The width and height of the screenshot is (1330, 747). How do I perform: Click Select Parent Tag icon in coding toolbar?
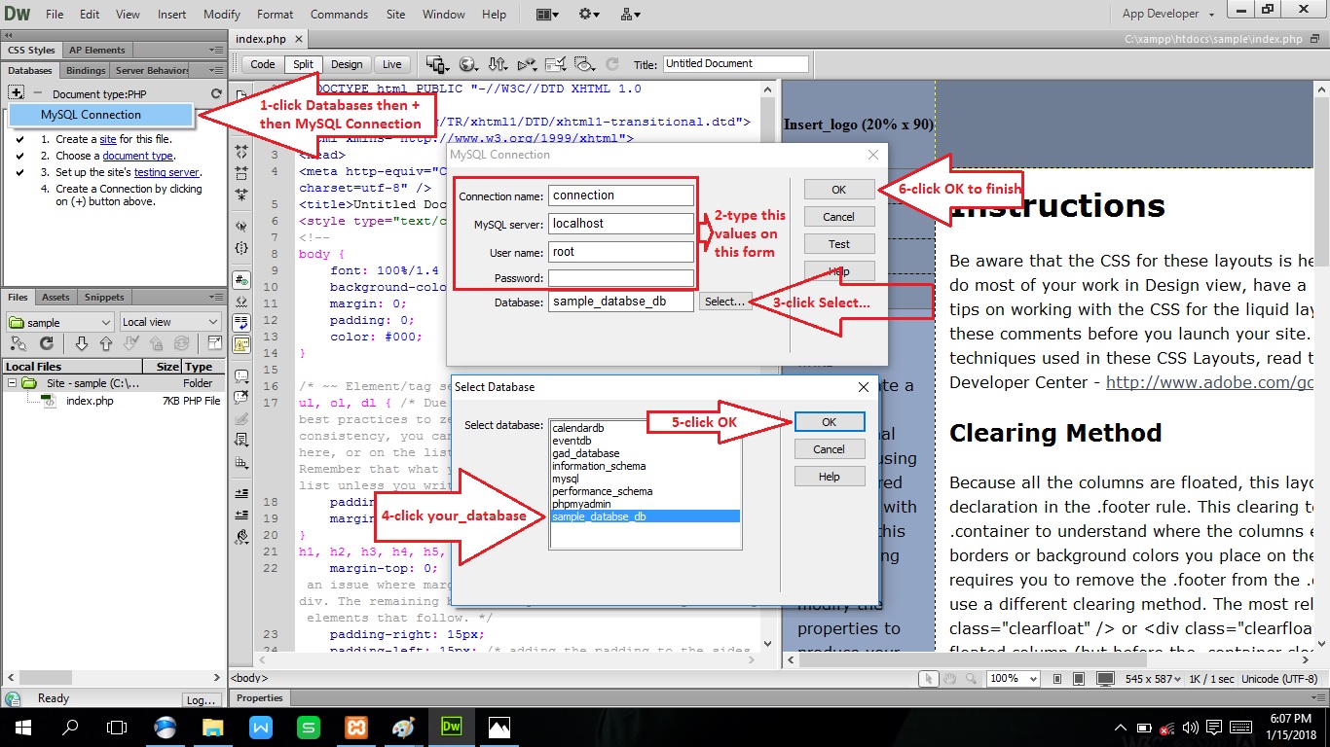coord(243,224)
